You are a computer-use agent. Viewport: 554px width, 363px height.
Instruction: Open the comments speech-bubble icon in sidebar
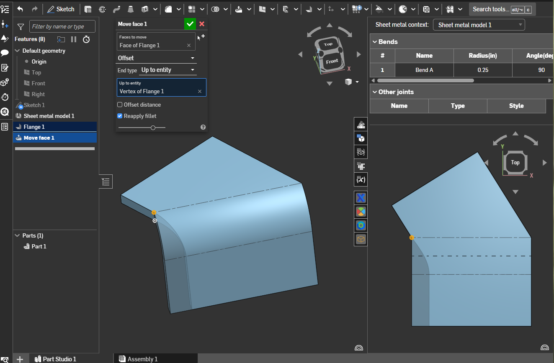click(5, 53)
